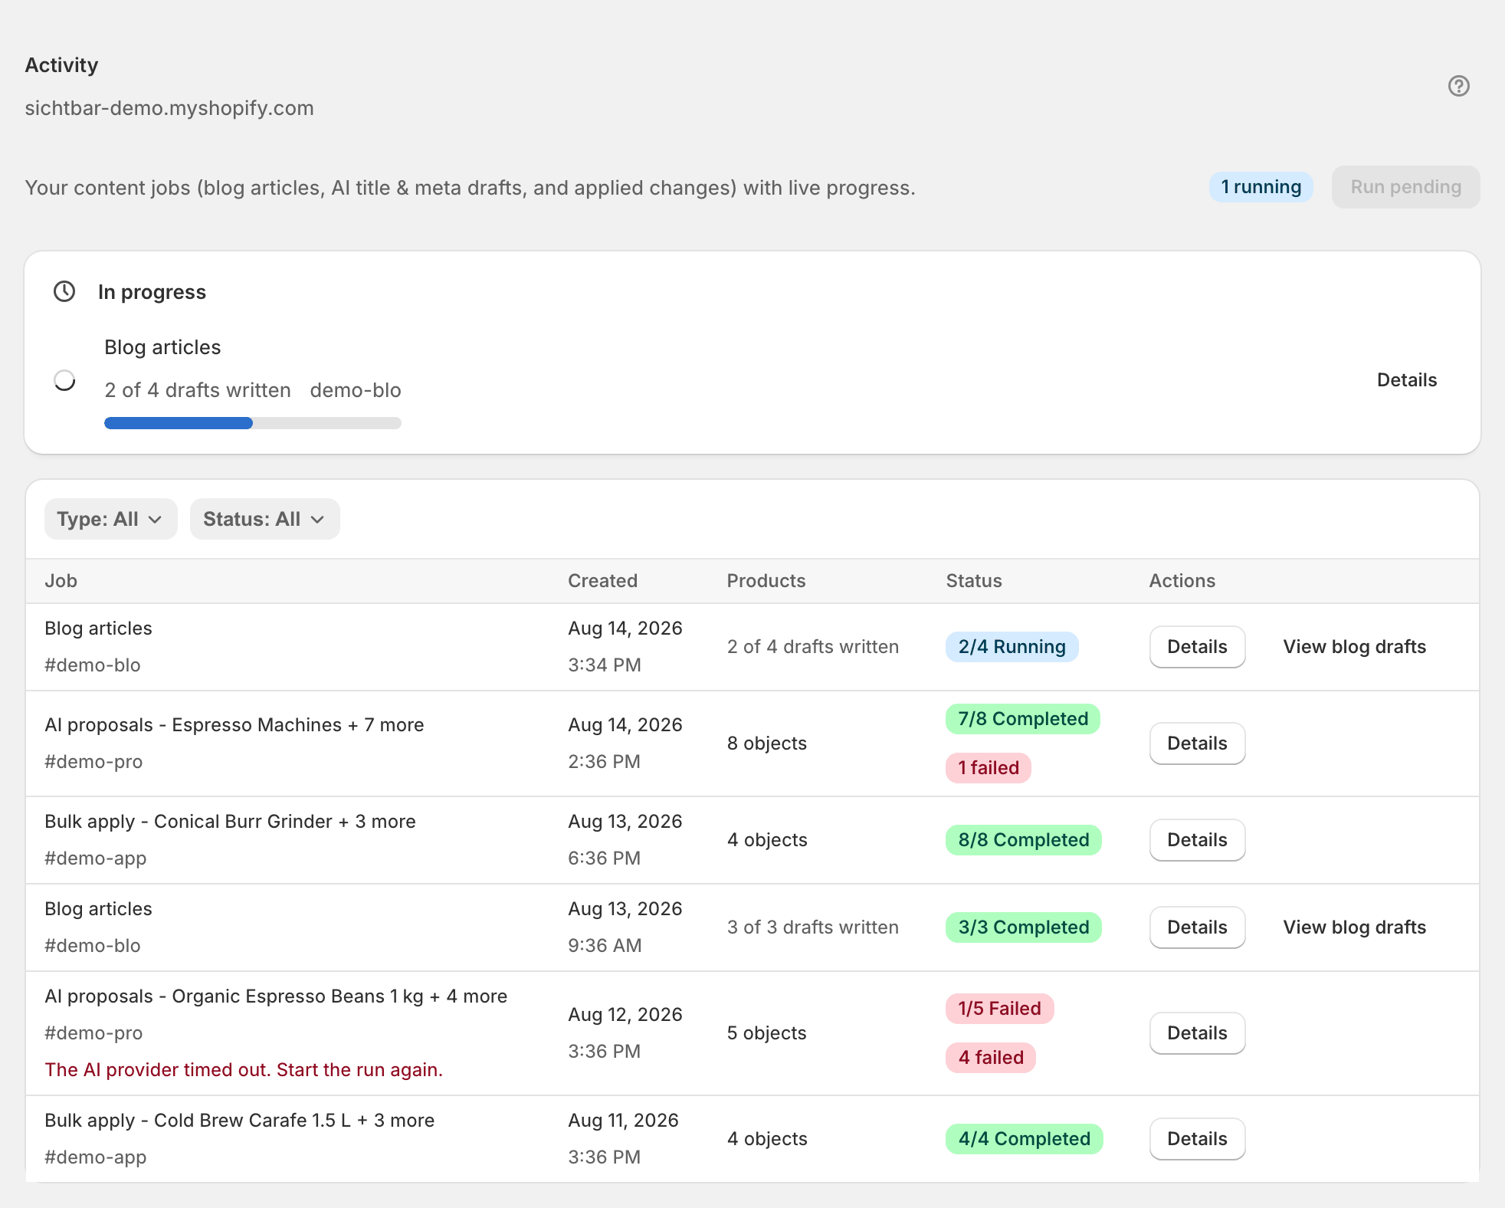Click the 4 failed badge

click(x=990, y=1058)
